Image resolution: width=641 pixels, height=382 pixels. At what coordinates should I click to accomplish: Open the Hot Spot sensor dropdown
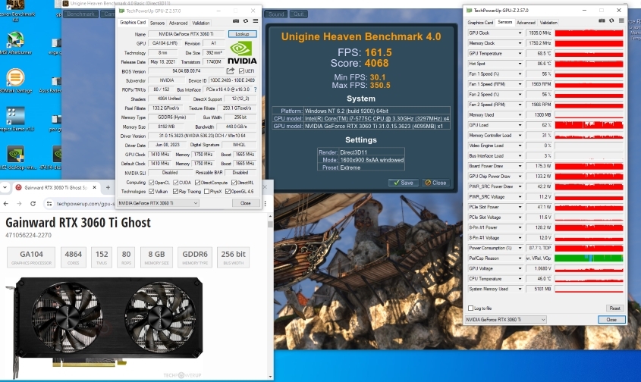coord(520,64)
